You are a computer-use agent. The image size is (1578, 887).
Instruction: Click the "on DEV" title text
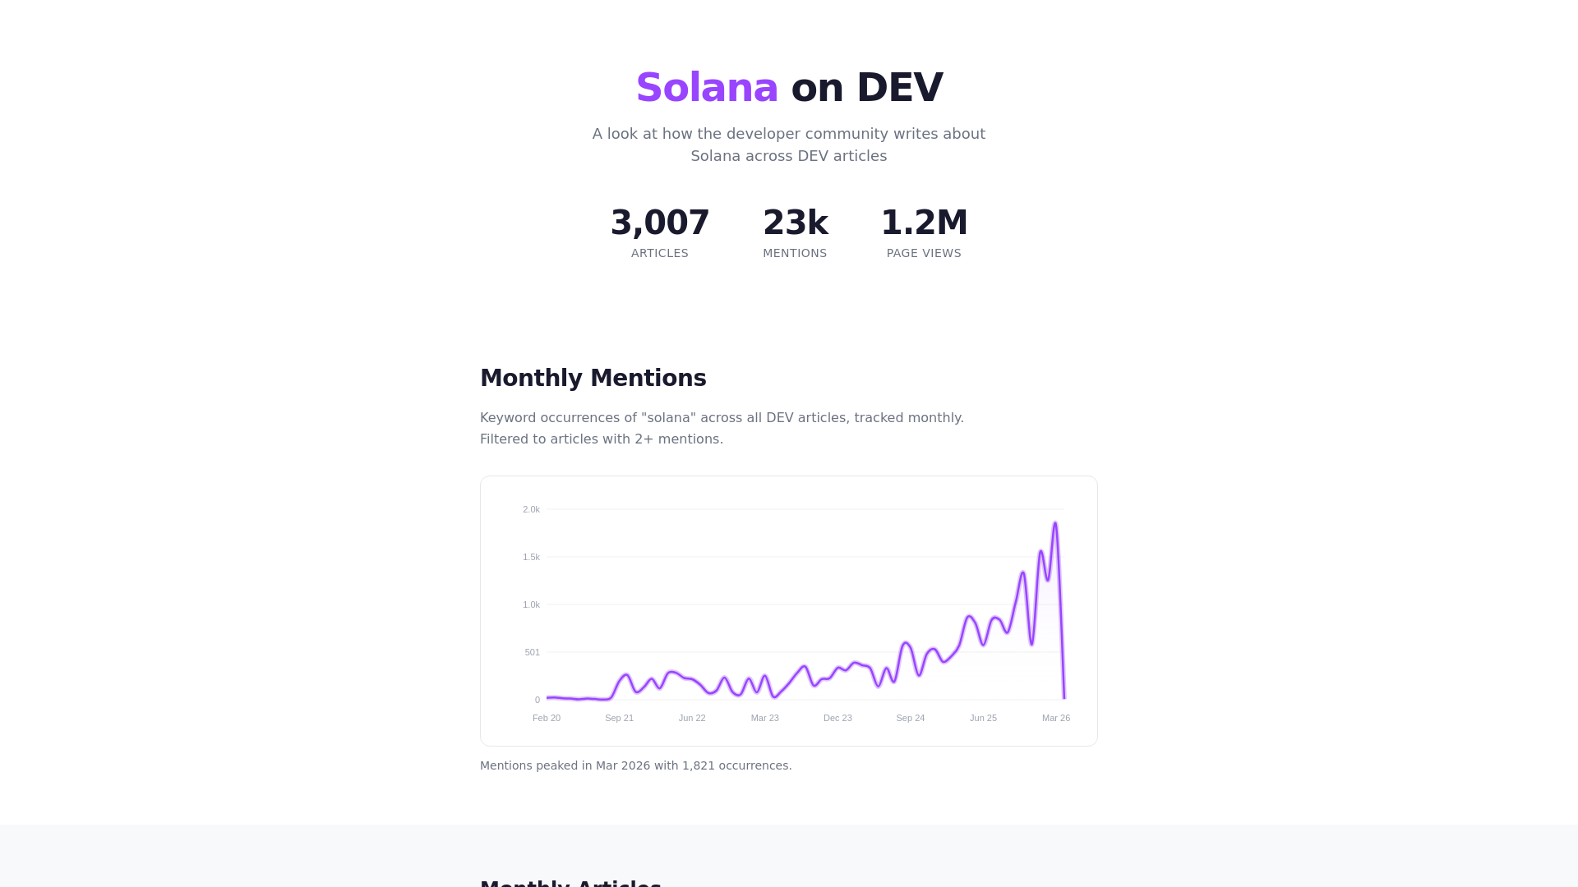[866, 88]
